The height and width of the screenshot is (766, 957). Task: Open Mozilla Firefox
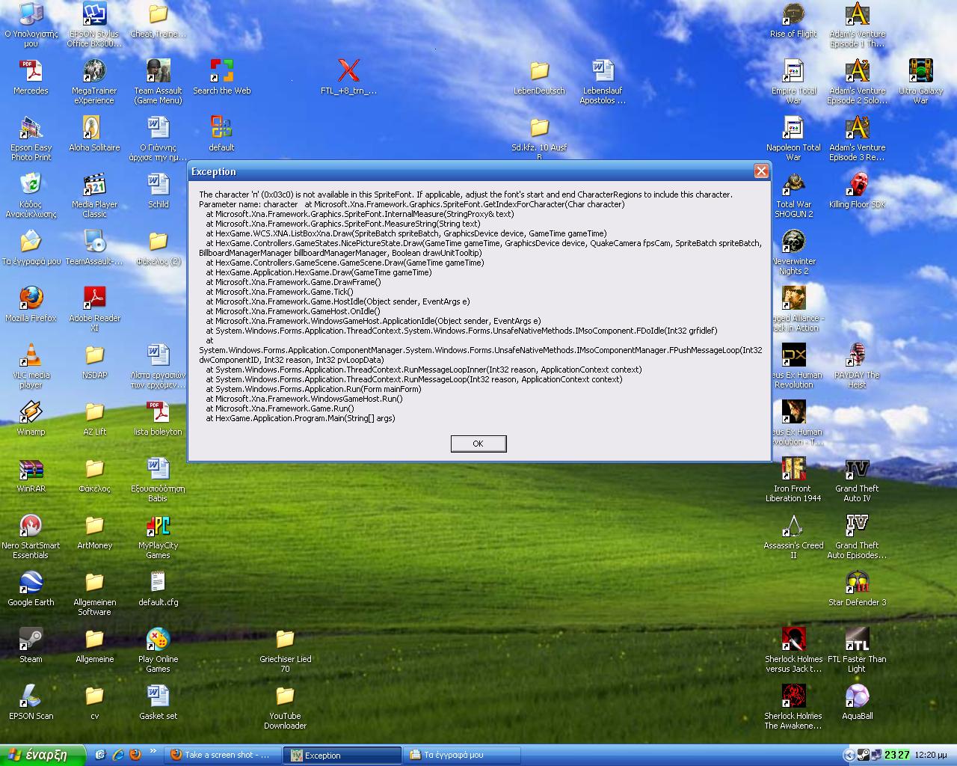[31, 298]
